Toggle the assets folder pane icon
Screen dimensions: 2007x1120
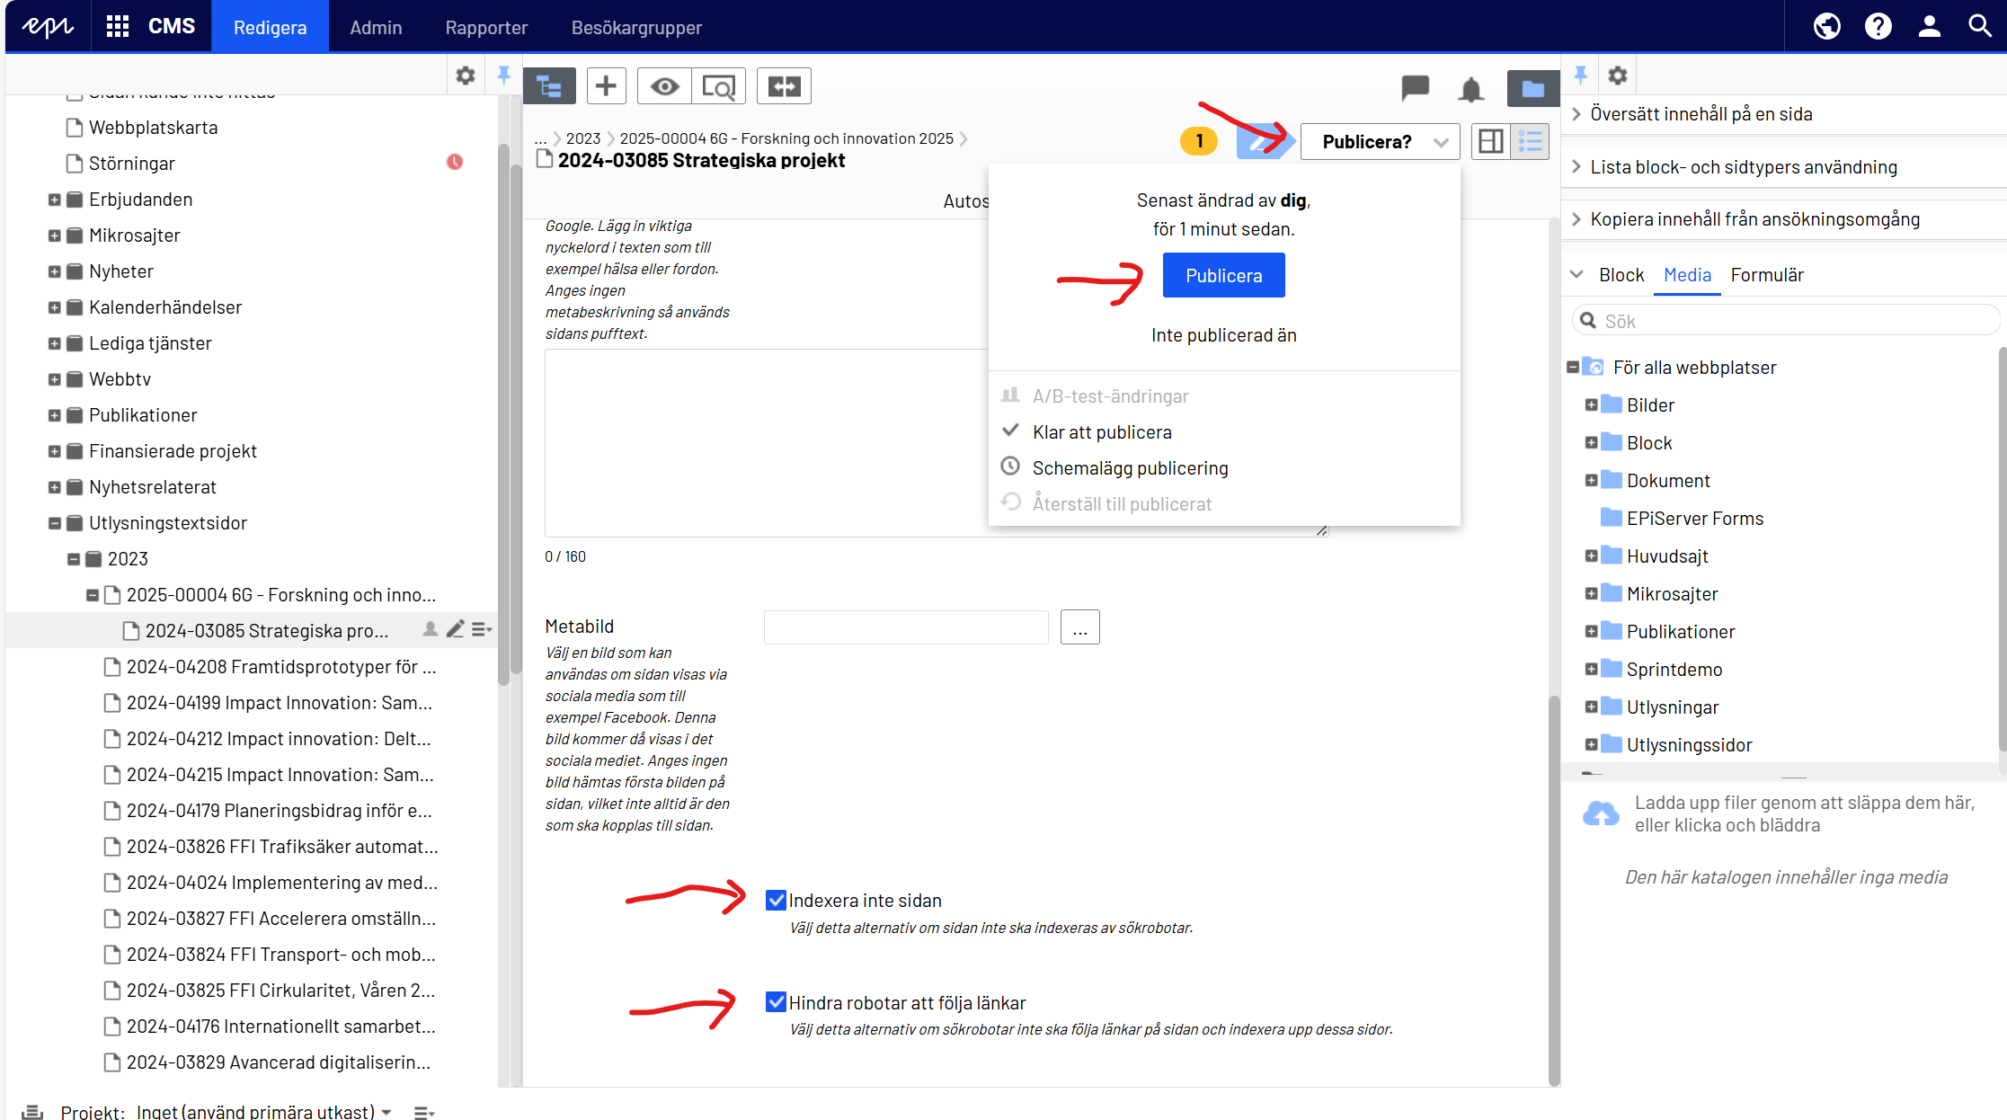1532,88
